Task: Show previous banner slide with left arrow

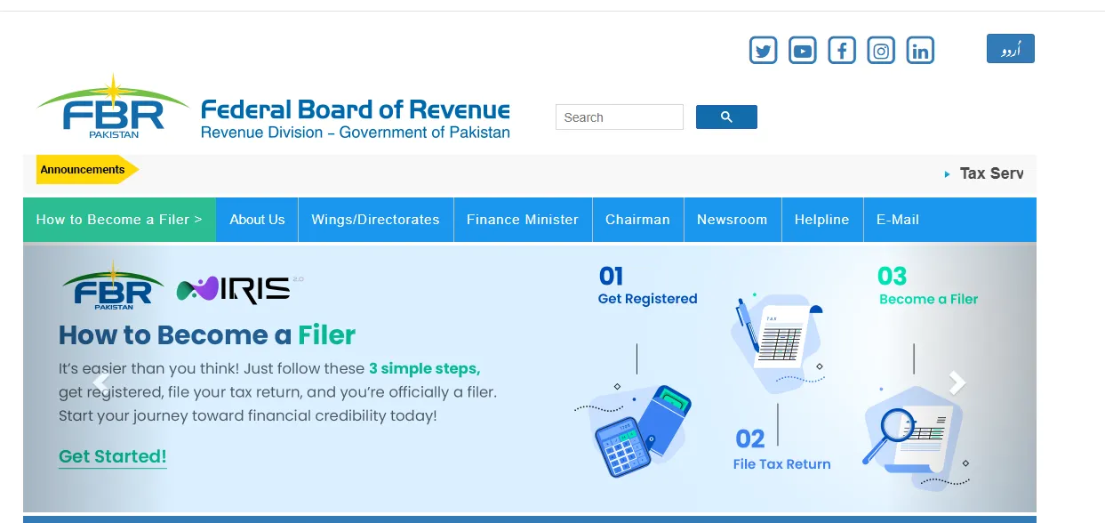Action: pyautogui.click(x=101, y=383)
